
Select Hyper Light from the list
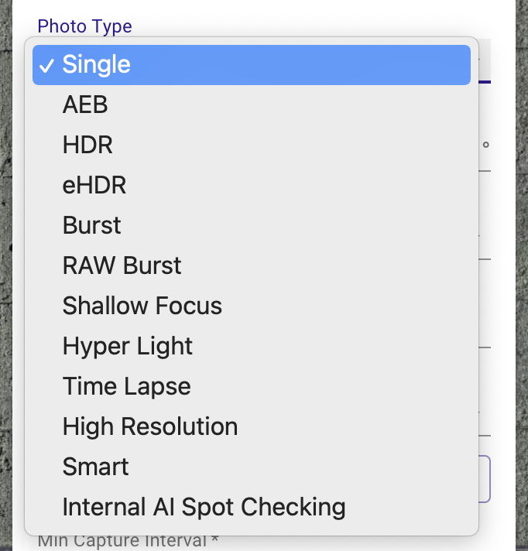(252, 346)
